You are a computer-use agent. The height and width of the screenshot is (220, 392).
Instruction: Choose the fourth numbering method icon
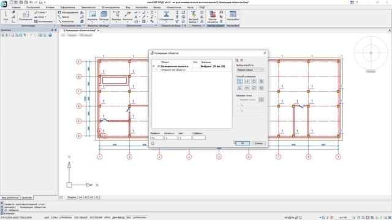(262, 81)
